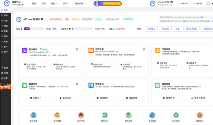Click the 添加成员 button
The image size is (213, 125).
[x=65, y=98]
